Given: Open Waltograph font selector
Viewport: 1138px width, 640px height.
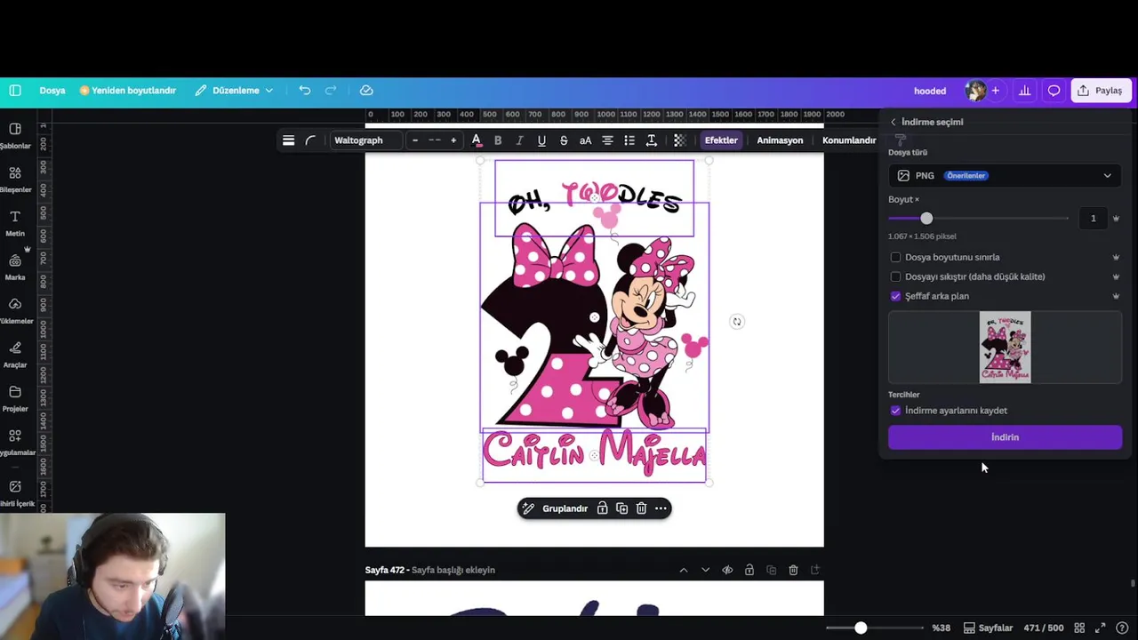Looking at the screenshot, I should coord(365,140).
